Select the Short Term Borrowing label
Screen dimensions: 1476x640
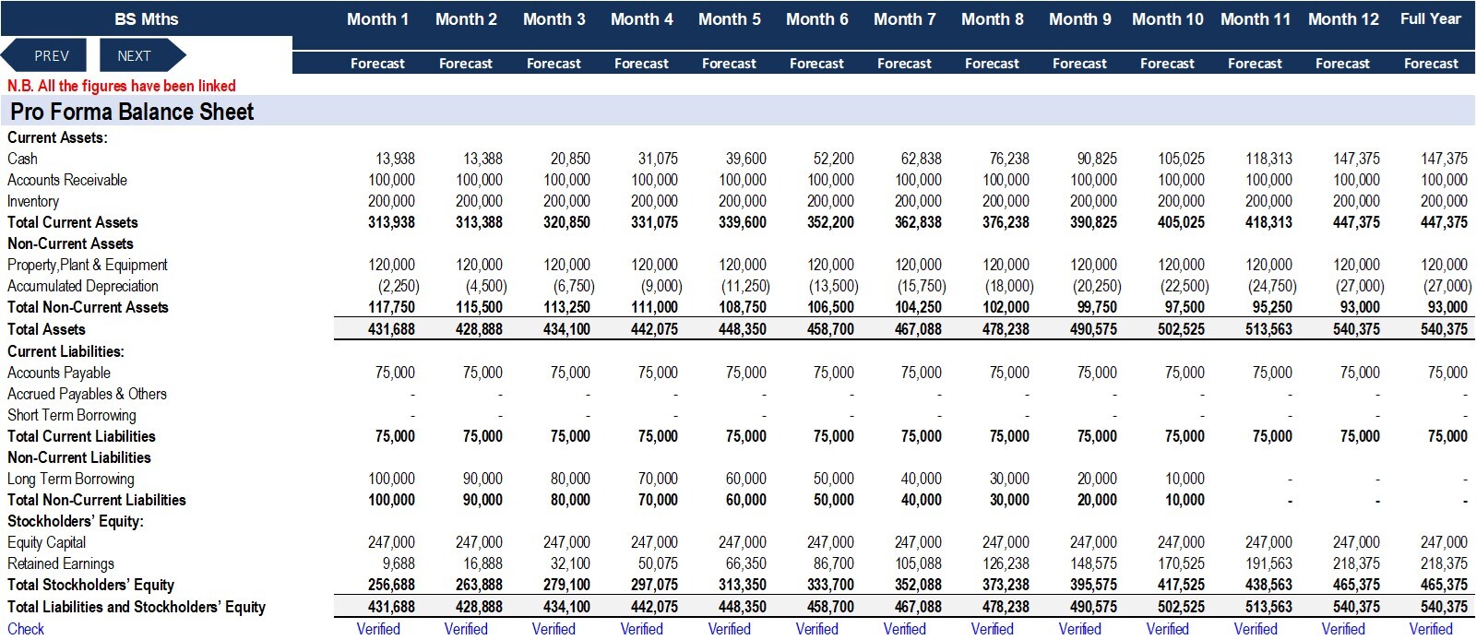(x=72, y=415)
